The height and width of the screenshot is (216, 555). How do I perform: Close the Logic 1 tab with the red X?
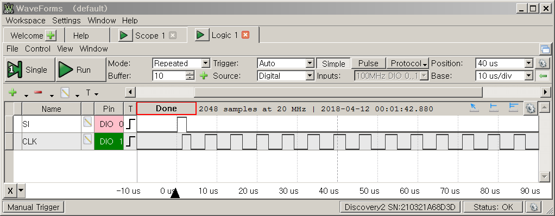245,35
